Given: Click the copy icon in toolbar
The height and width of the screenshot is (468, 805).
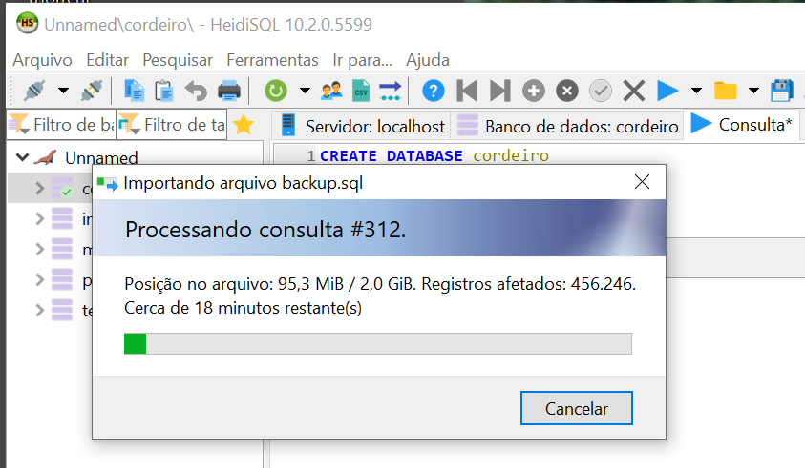Looking at the screenshot, I should 134,91.
